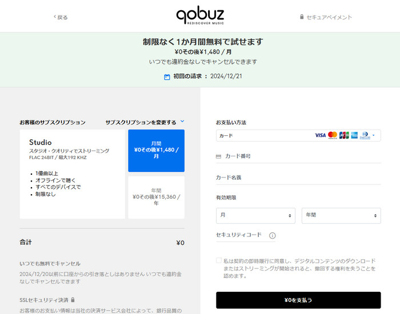Image resolution: width=400 pixels, height=314 pixels.
Task: Click the payment method dropdown arrow
Action: (x=374, y=135)
